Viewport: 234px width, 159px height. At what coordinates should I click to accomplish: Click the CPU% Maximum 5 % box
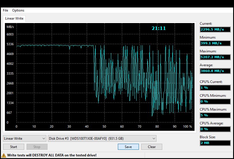click(215, 115)
